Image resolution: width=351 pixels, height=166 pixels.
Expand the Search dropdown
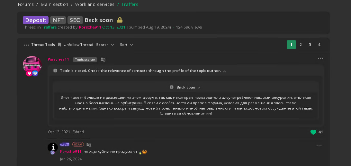click(105, 45)
